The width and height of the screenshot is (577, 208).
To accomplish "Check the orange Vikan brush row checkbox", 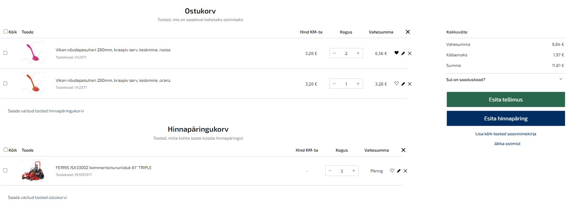I will click(5, 84).
